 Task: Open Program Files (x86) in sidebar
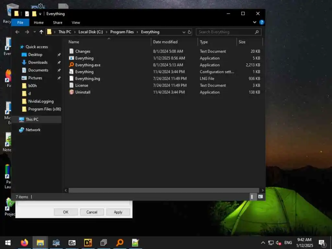[44, 109]
